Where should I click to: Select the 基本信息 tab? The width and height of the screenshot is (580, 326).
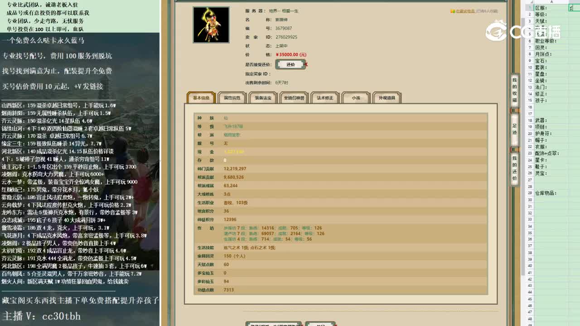pos(200,97)
